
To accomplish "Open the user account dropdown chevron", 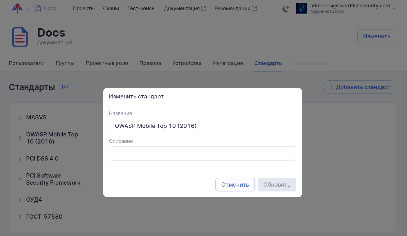I will tap(394, 9).
